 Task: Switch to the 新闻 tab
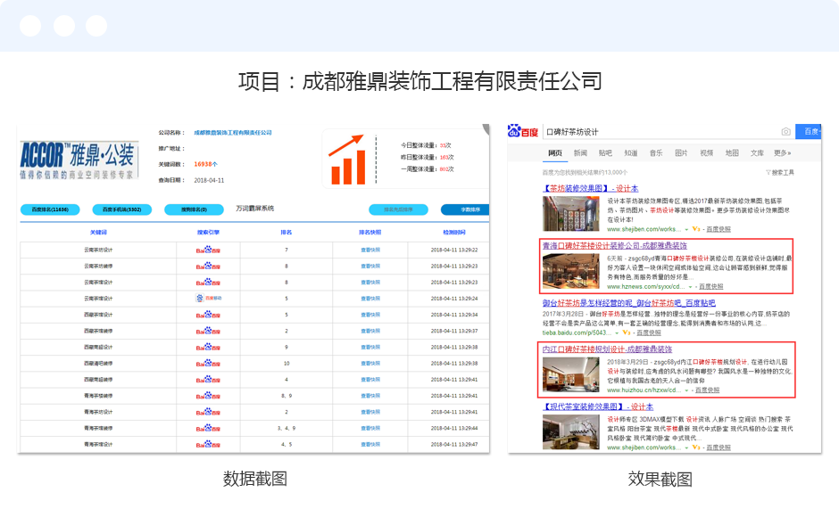tap(580, 152)
